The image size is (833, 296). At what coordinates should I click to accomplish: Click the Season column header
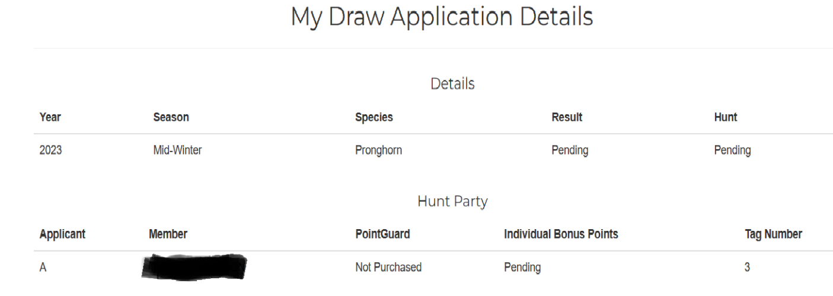tap(171, 117)
